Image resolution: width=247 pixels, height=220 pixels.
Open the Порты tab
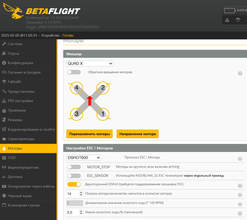pyautogui.click(x=28, y=53)
